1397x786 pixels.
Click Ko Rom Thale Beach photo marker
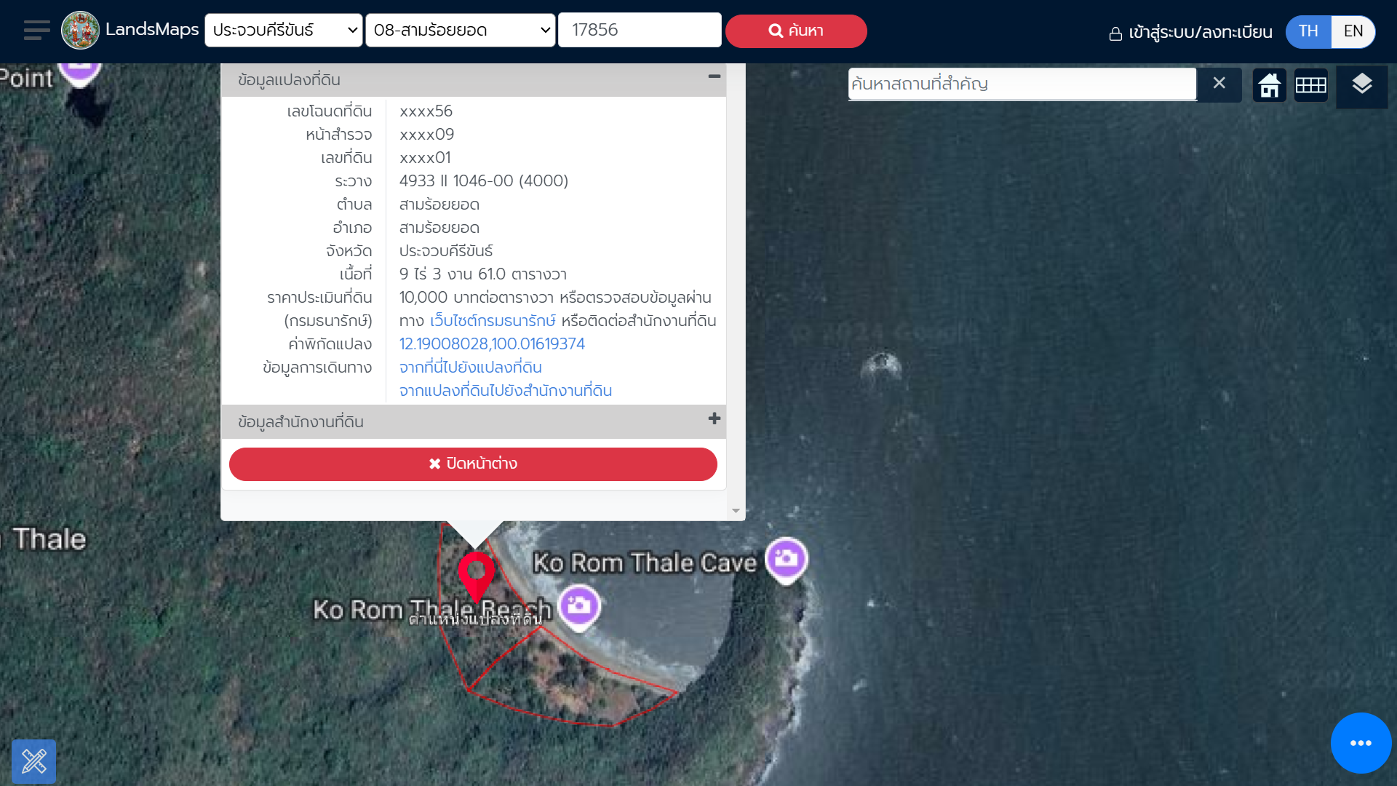[579, 606]
